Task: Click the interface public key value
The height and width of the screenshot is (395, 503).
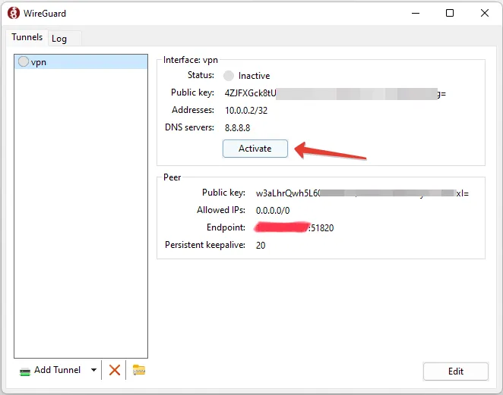Action: coord(335,93)
